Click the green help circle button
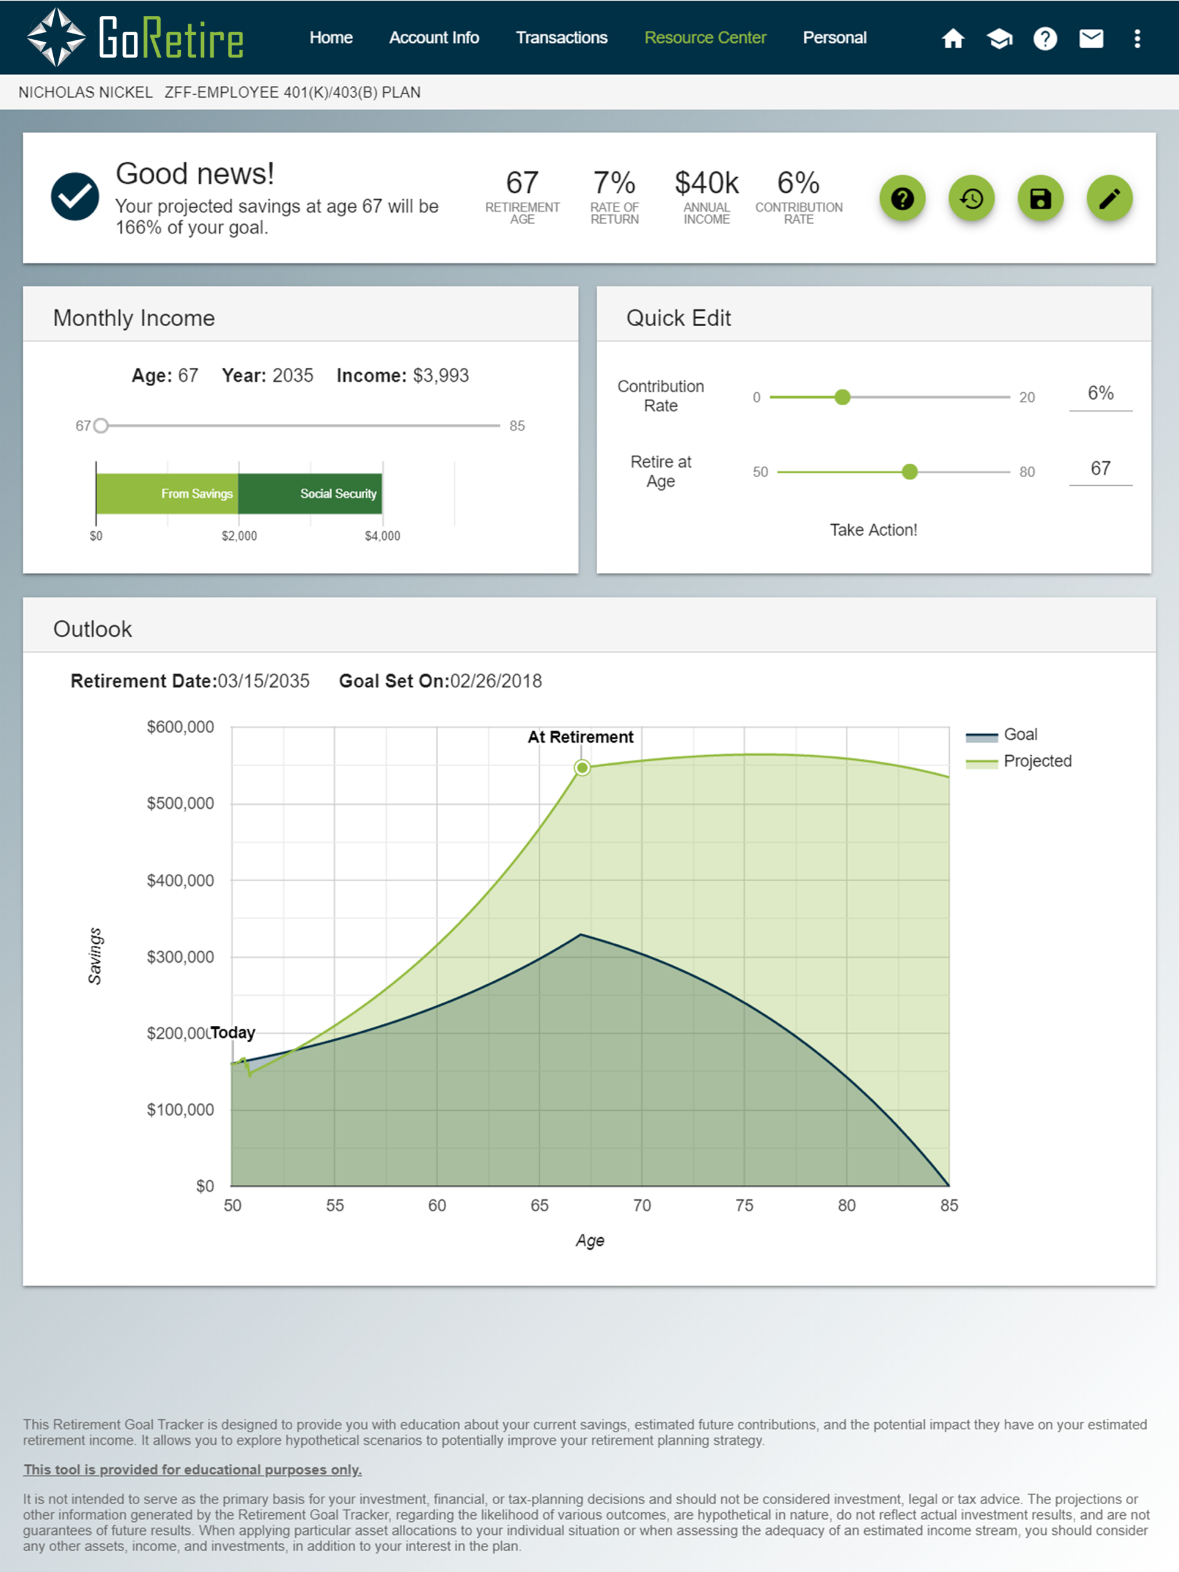Image resolution: width=1179 pixels, height=1572 pixels. (x=902, y=199)
